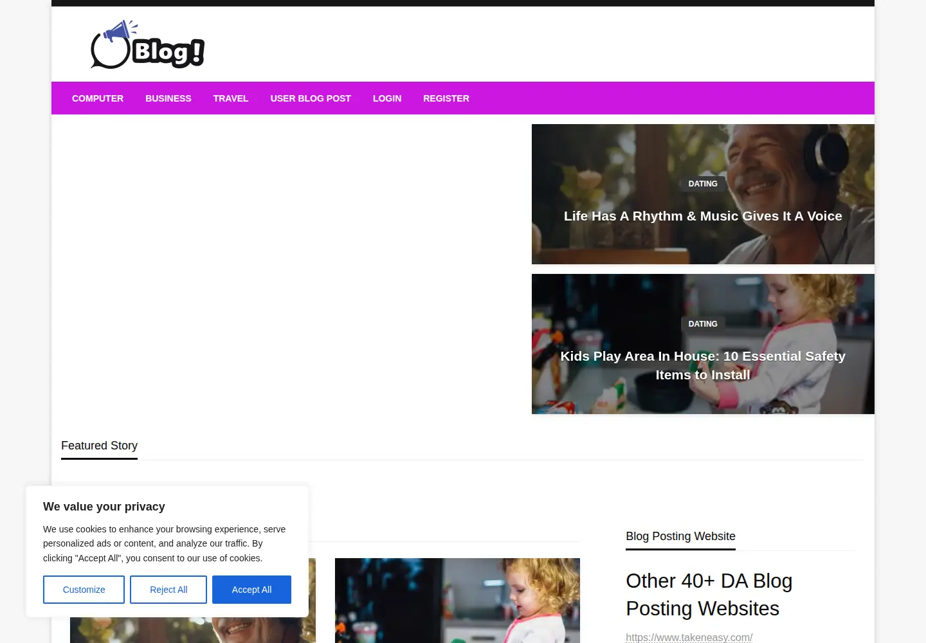The width and height of the screenshot is (926, 643).
Task: Click the 'Featured Story' heading
Action: tap(99, 446)
